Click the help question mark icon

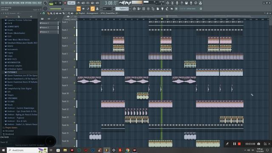[x=181, y=3]
